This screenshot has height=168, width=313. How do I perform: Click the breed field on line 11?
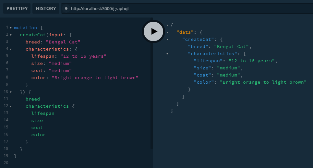32,99
